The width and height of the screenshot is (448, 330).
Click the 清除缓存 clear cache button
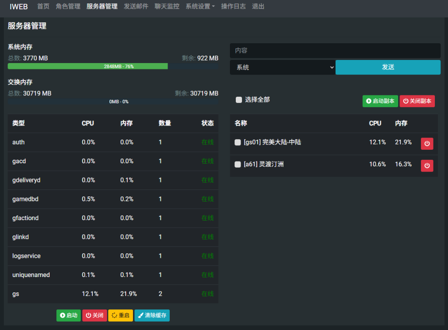[152, 315]
